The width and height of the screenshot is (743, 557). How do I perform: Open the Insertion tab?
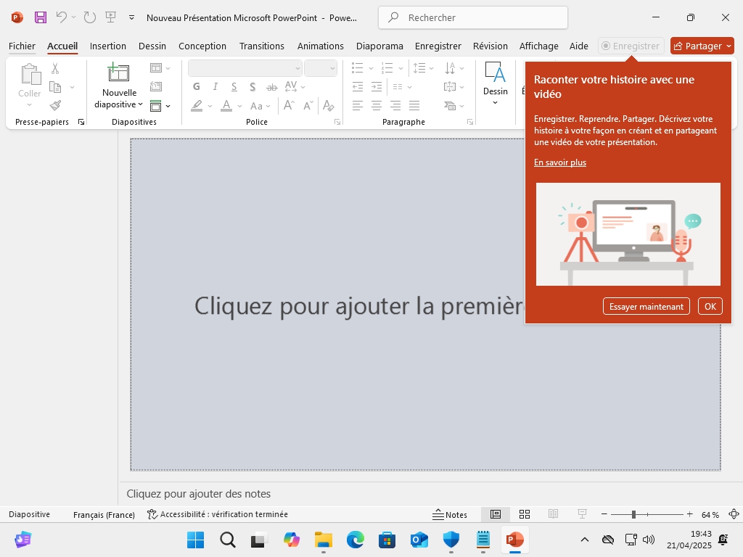[x=108, y=46]
